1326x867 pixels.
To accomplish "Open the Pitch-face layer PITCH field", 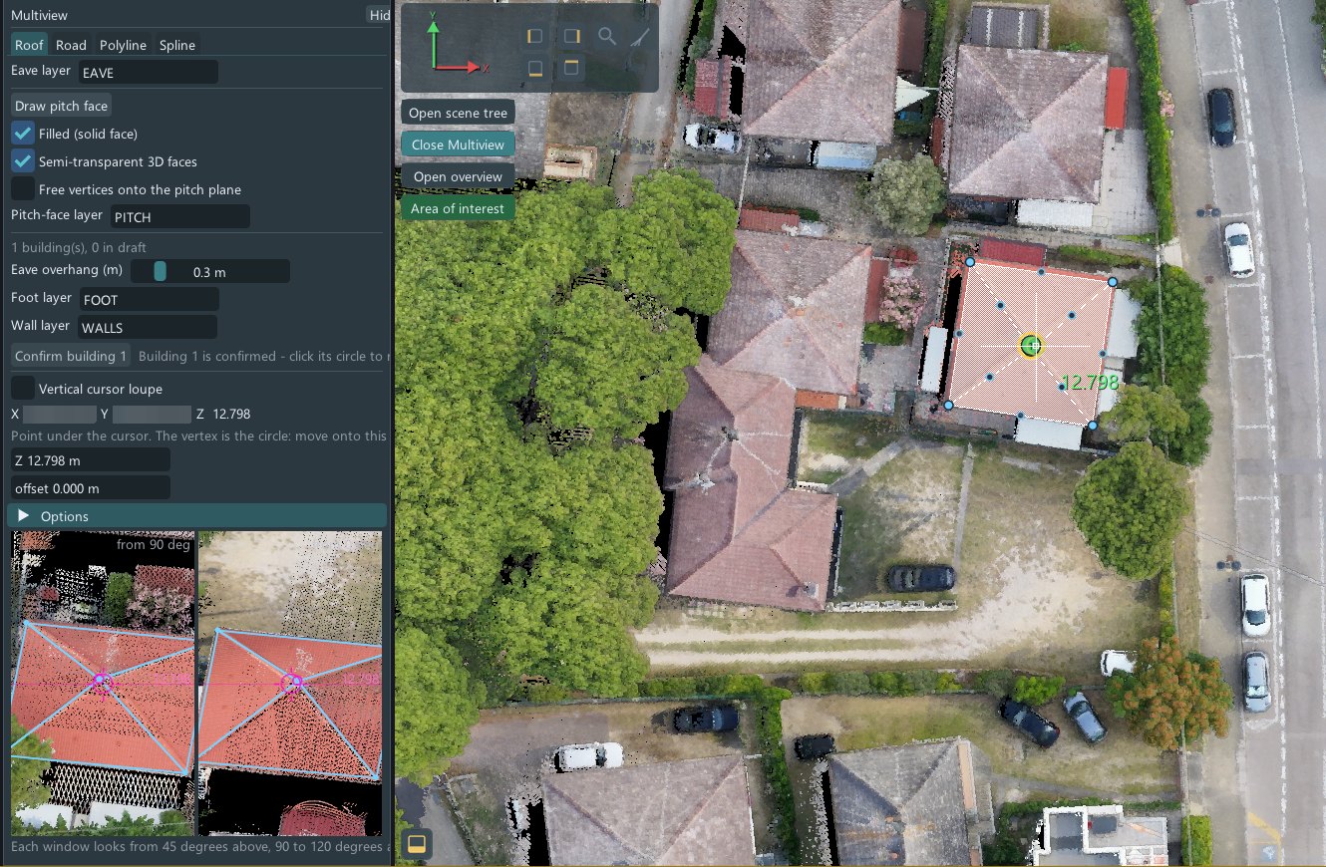I will point(179,216).
